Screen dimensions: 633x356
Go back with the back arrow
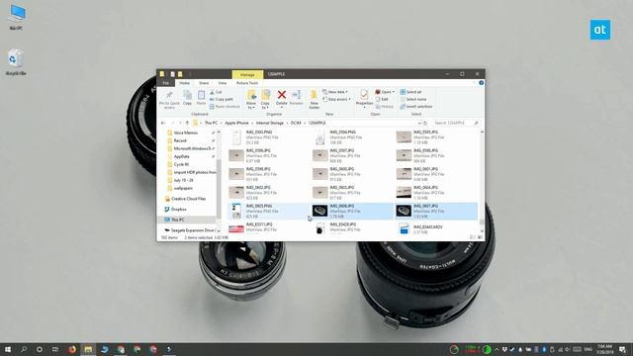pyautogui.click(x=163, y=123)
